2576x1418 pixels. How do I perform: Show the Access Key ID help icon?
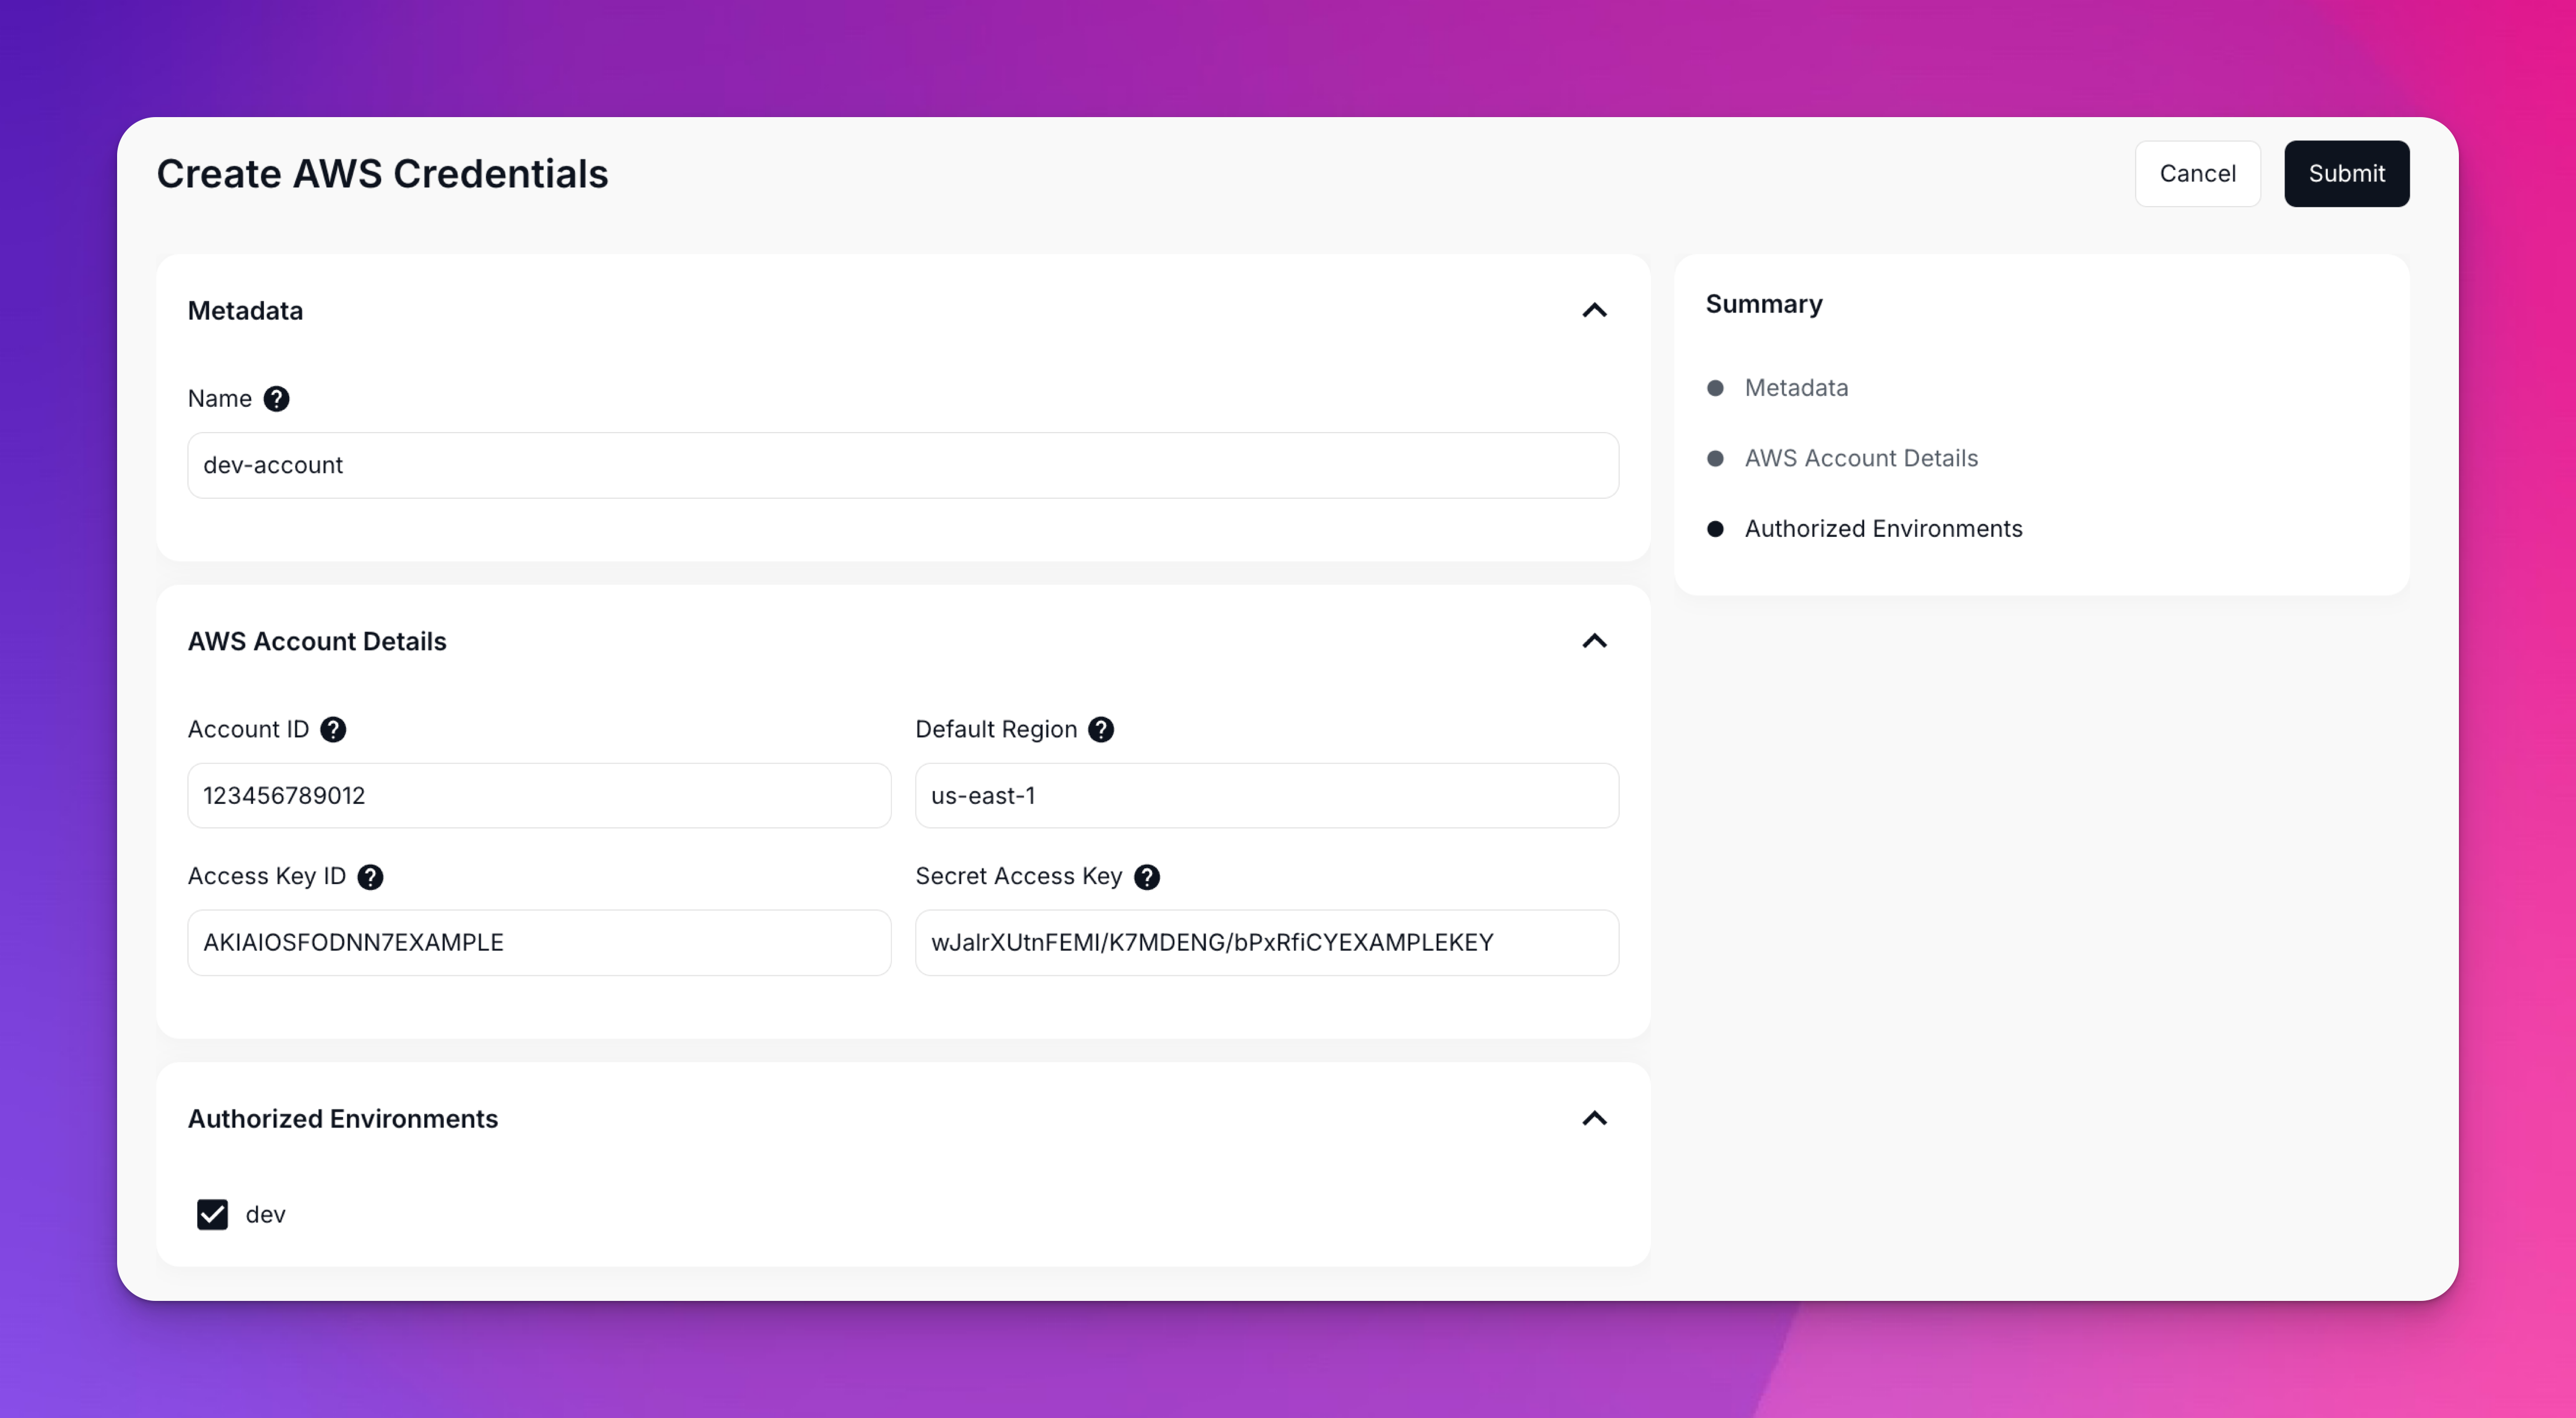pos(370,877)
